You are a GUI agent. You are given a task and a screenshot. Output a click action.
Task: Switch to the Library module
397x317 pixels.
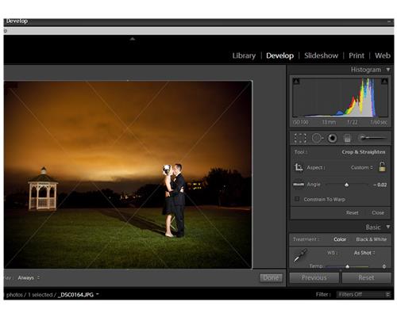click(244, 55)
